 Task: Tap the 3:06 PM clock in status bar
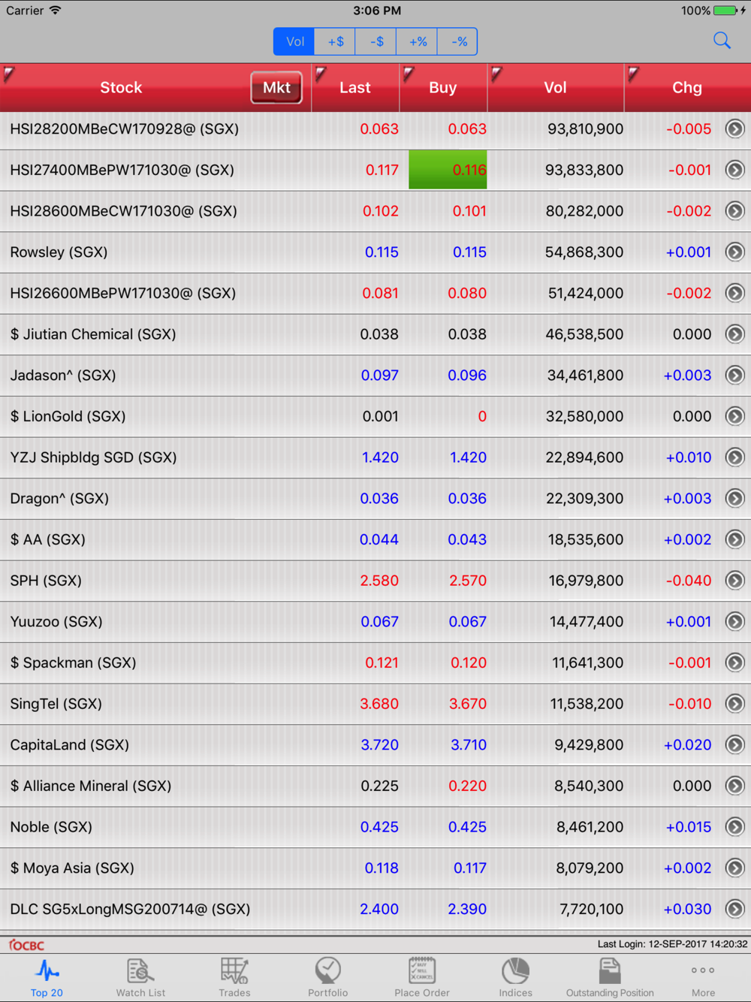pyautogui.click(x=377, y=11)
